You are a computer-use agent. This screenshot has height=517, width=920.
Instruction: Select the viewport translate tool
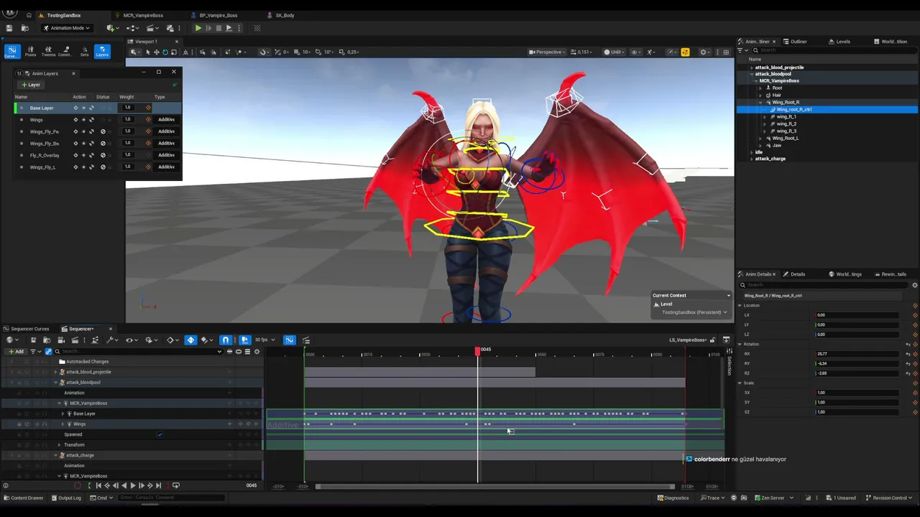pyautogui.click(x=156, y=52)
